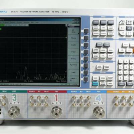Select the Smith chart format softkey
This screenshot has height=134, width=134.
(x=73, y=45)
